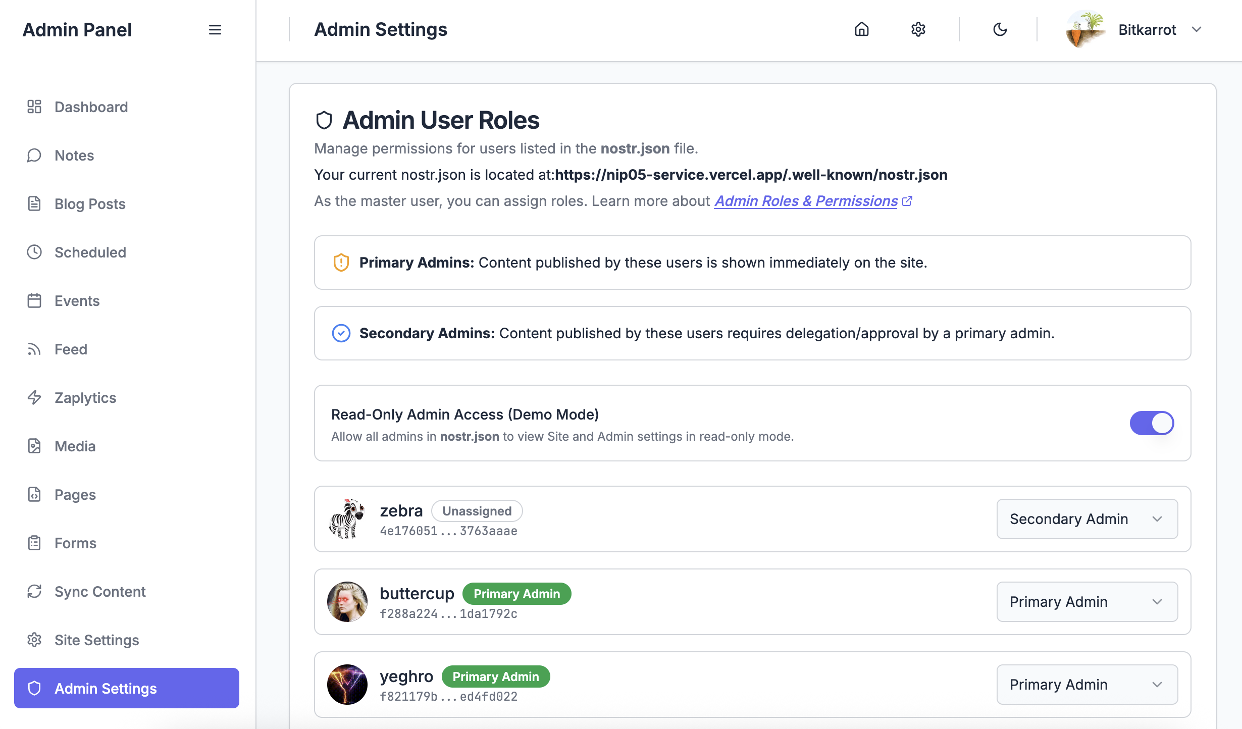Click buttercup's profile avatar
The width and height of the screenshot is (1242, 729).
(x=347, y=602)
